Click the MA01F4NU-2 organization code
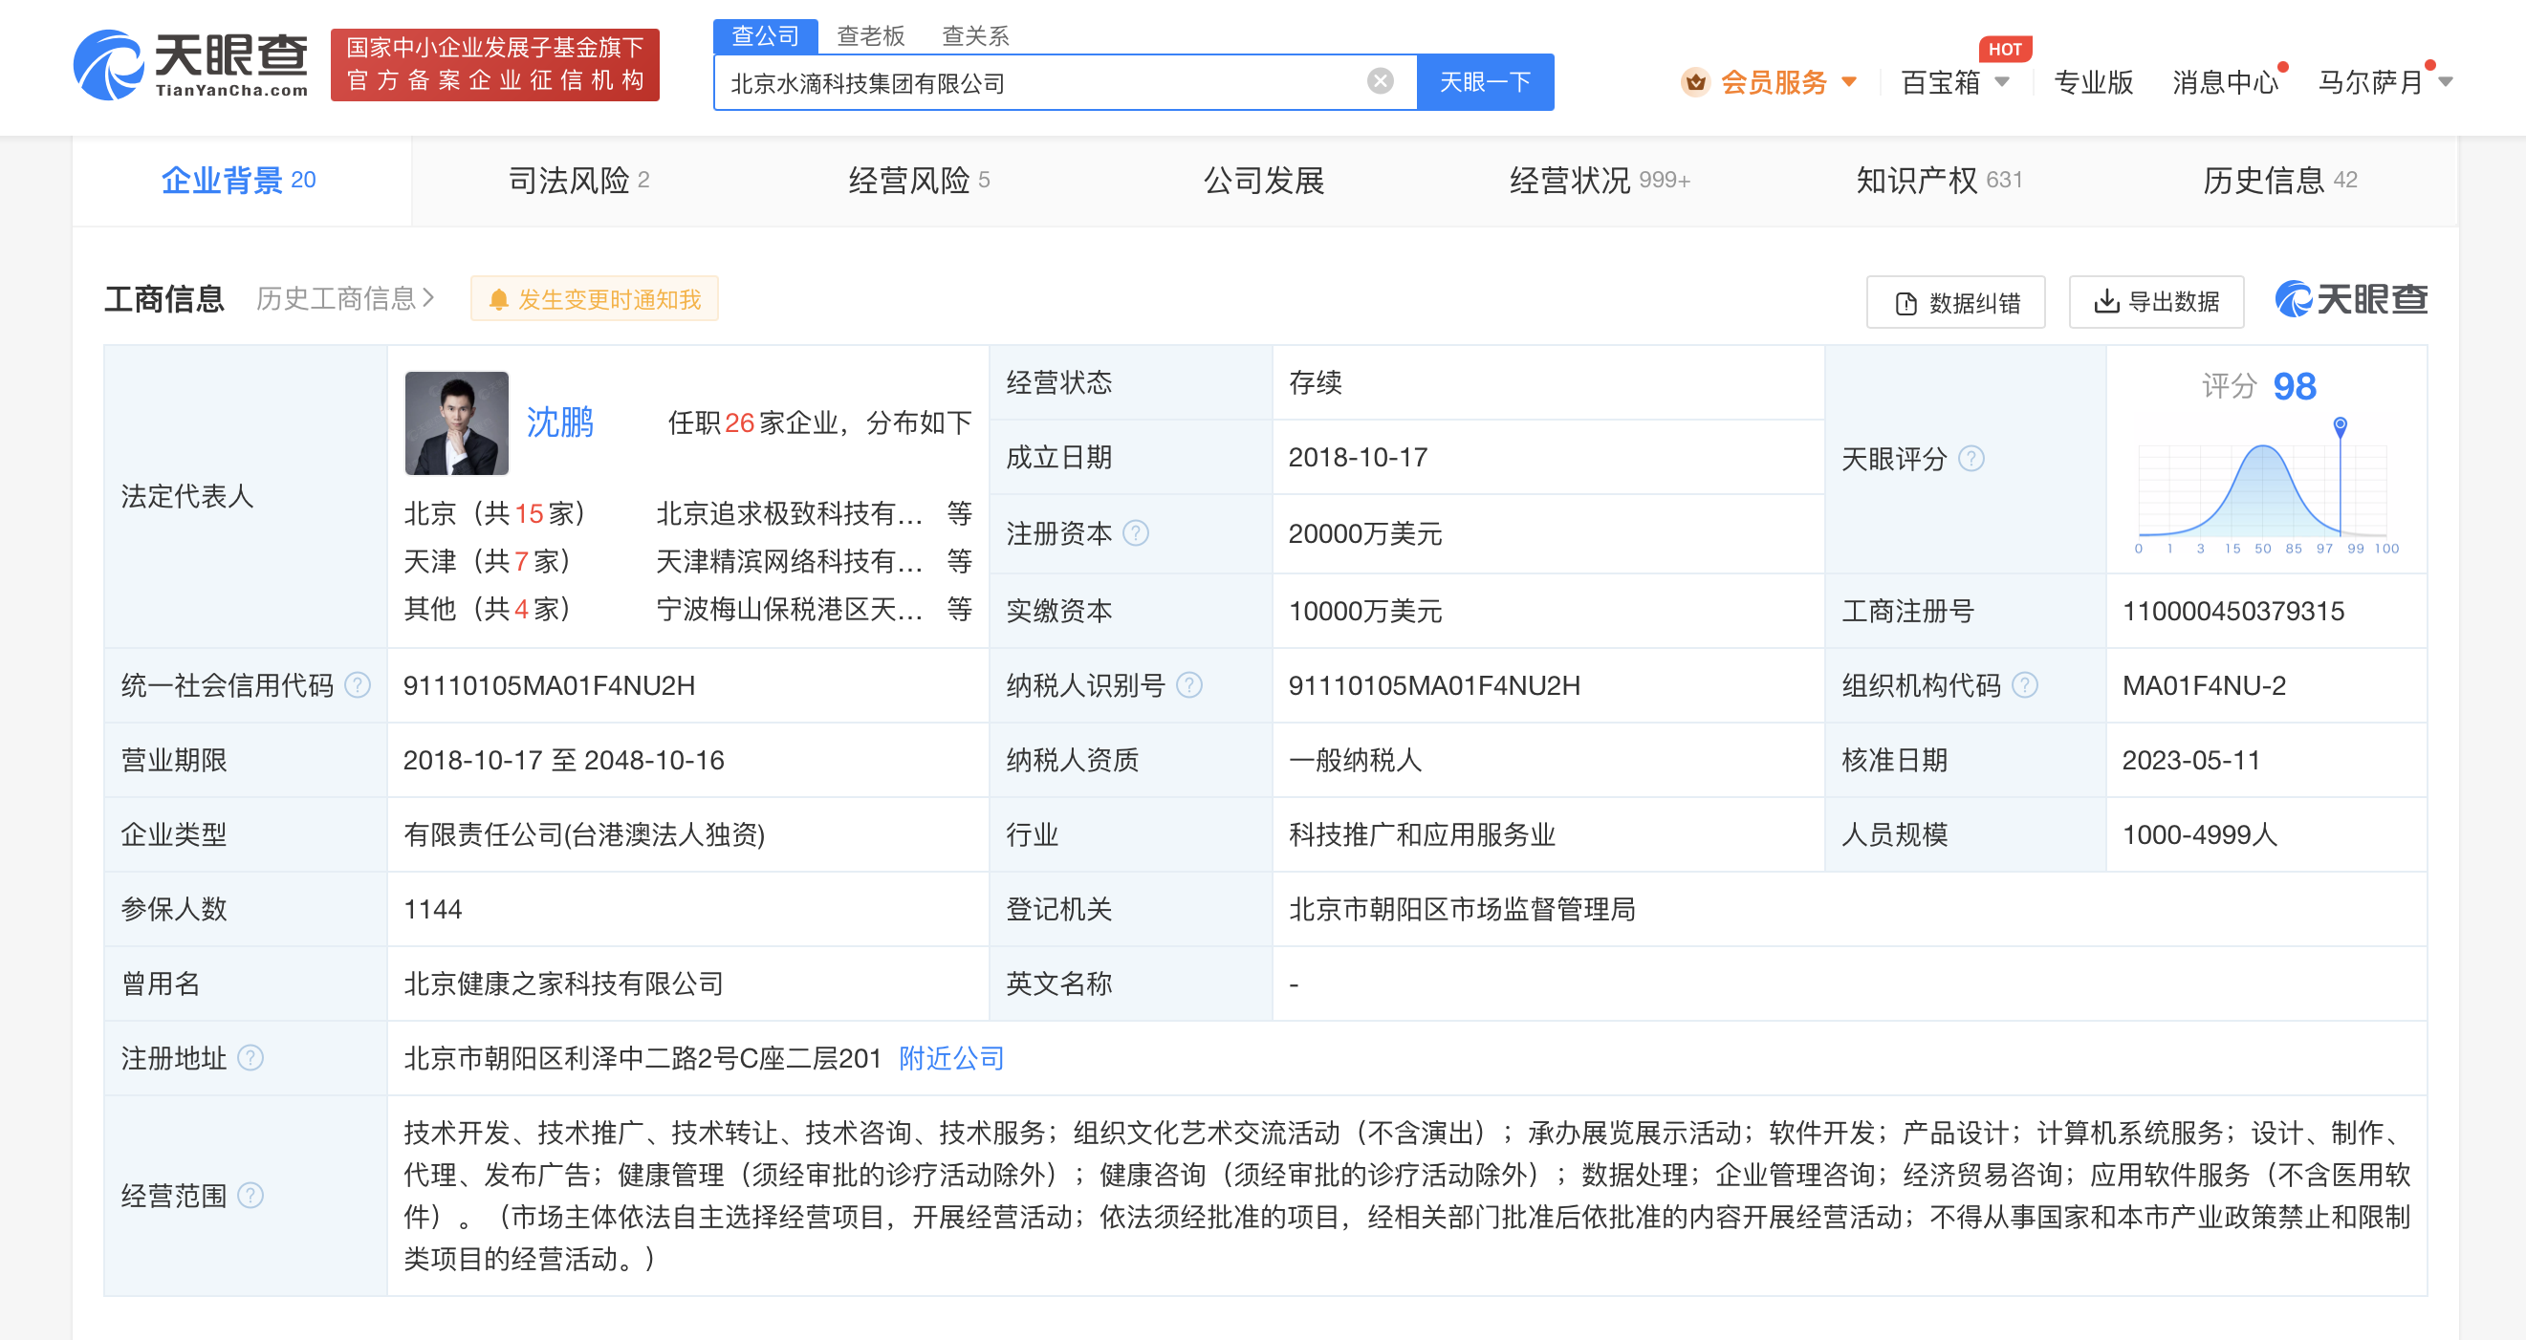This screenshot has height=1340, width=2526. click(x=2204, y=685)
